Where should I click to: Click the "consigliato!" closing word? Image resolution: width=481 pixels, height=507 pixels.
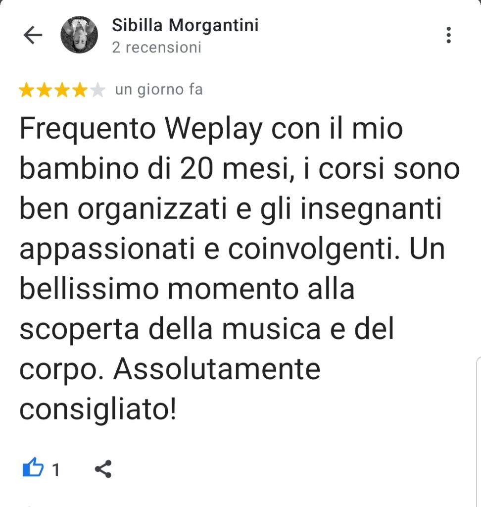coord(98,410)
